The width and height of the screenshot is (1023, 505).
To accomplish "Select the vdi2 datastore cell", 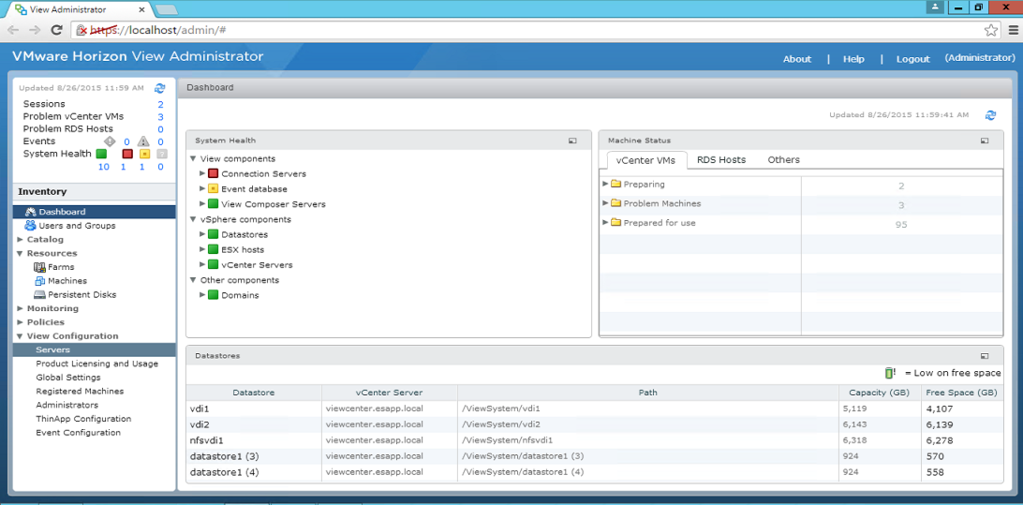I will pos(254,424).
